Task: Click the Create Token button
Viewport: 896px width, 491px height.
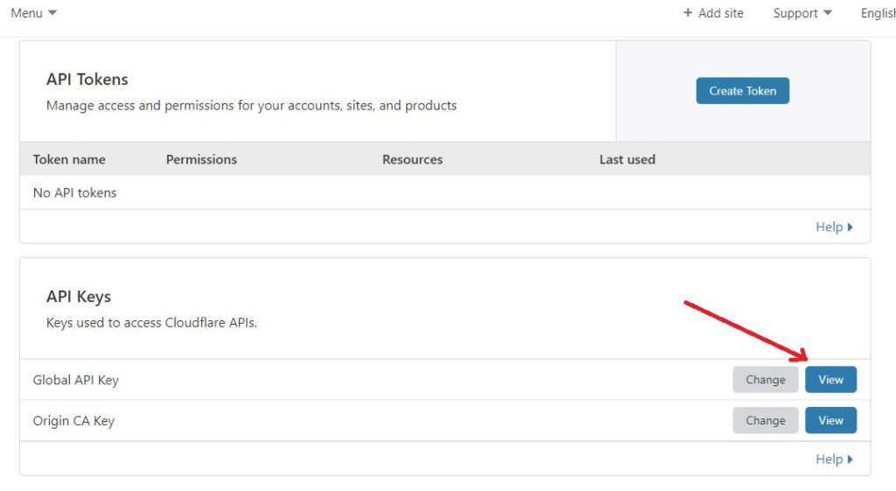Action: pos(742,91)
